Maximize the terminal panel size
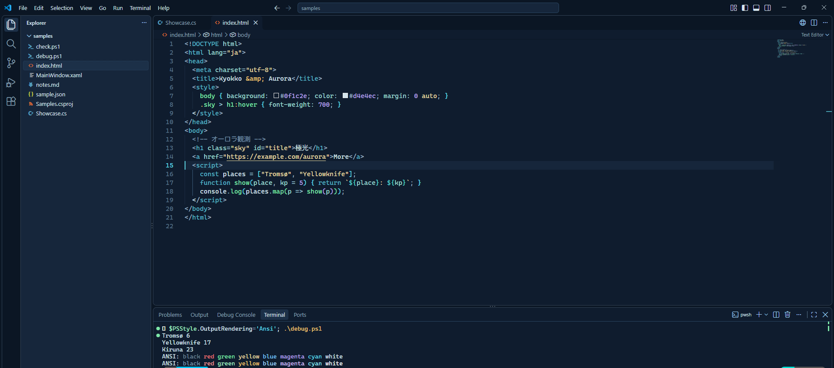 coord(814,315)
